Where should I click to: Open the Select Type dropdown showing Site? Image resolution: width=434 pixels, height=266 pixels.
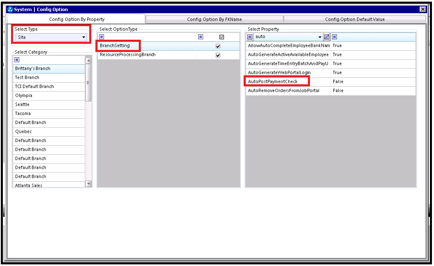pos(51,37)
